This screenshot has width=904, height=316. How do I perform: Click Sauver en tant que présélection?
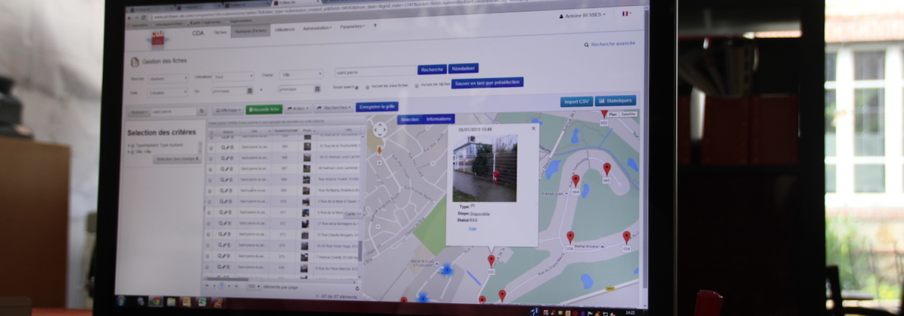pos(488,82)
